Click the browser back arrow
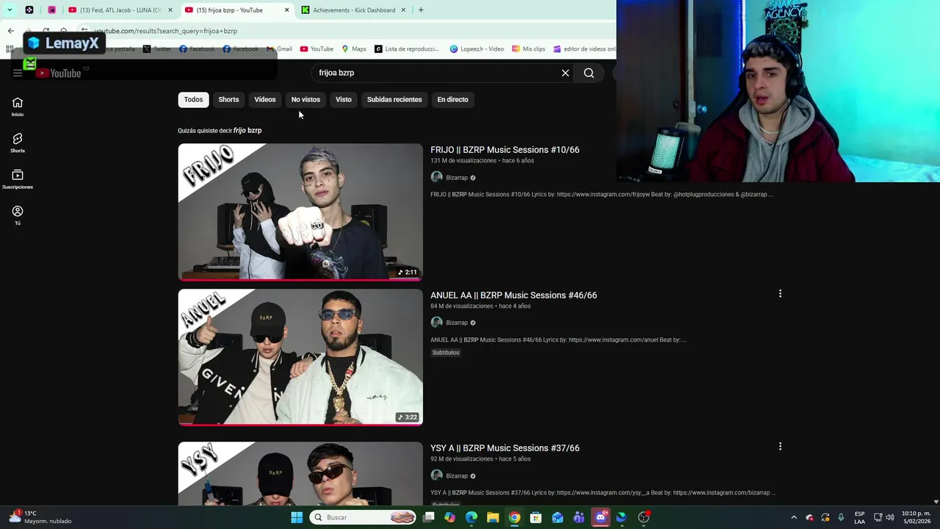 click(x=10, y=31)
